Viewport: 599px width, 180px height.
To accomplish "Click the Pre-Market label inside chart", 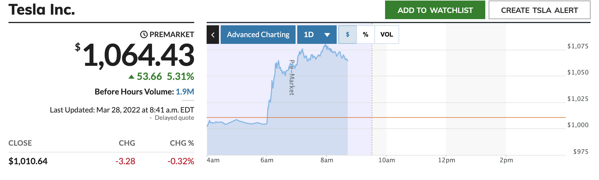I will pyautogui.click(x=292, y=77).
